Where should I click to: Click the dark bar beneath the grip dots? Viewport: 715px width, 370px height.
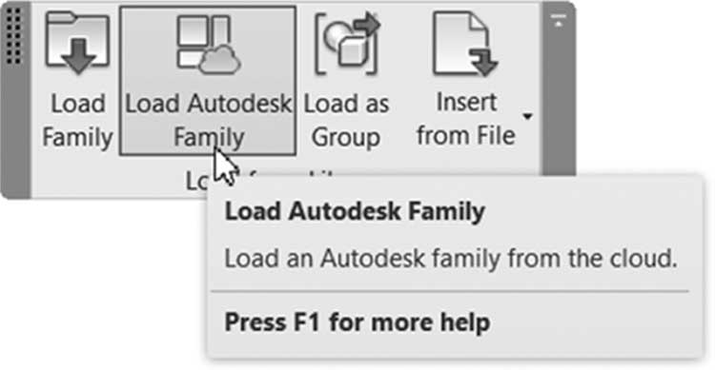point(15,132)
